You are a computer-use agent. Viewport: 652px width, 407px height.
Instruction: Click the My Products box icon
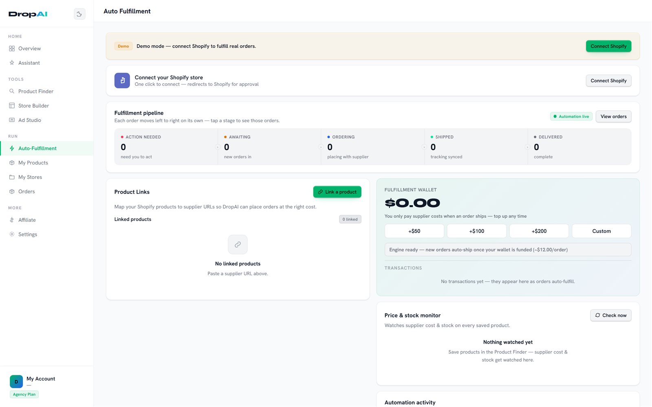tap(12, 163)
